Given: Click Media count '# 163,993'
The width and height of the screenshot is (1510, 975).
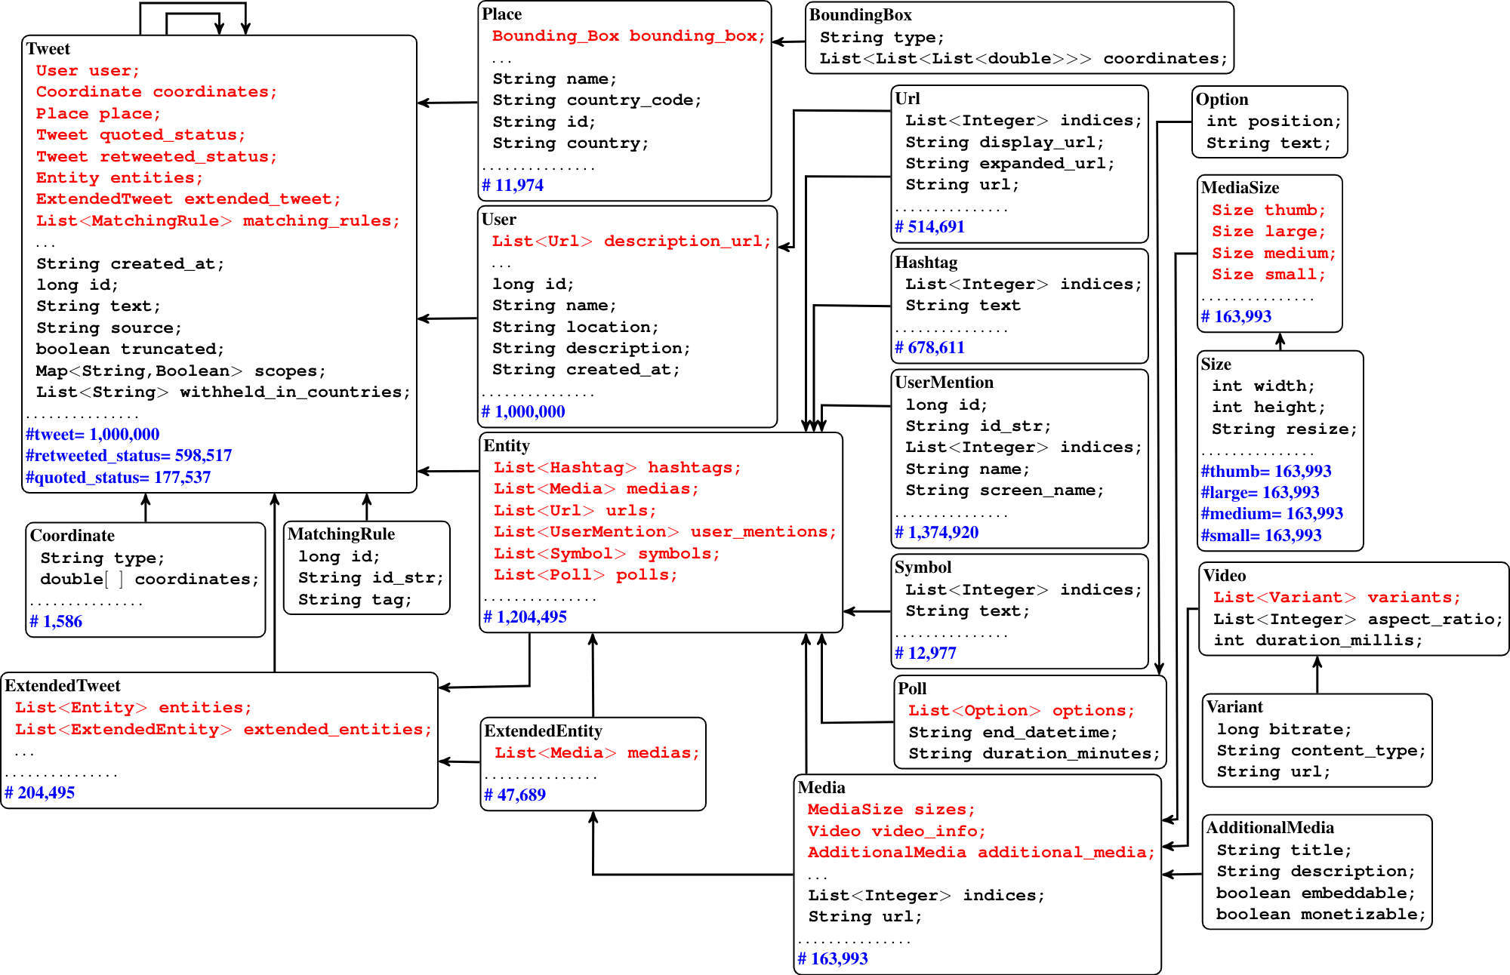Looking at the screenshot, I should pyautogui.click(x=833, y=959).
